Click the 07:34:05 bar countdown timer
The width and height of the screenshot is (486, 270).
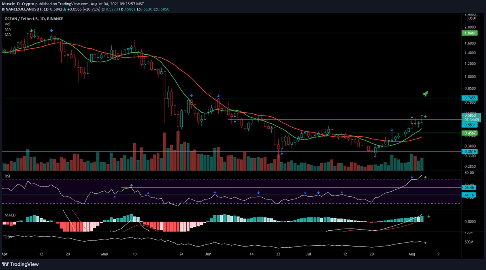point(471,120)
